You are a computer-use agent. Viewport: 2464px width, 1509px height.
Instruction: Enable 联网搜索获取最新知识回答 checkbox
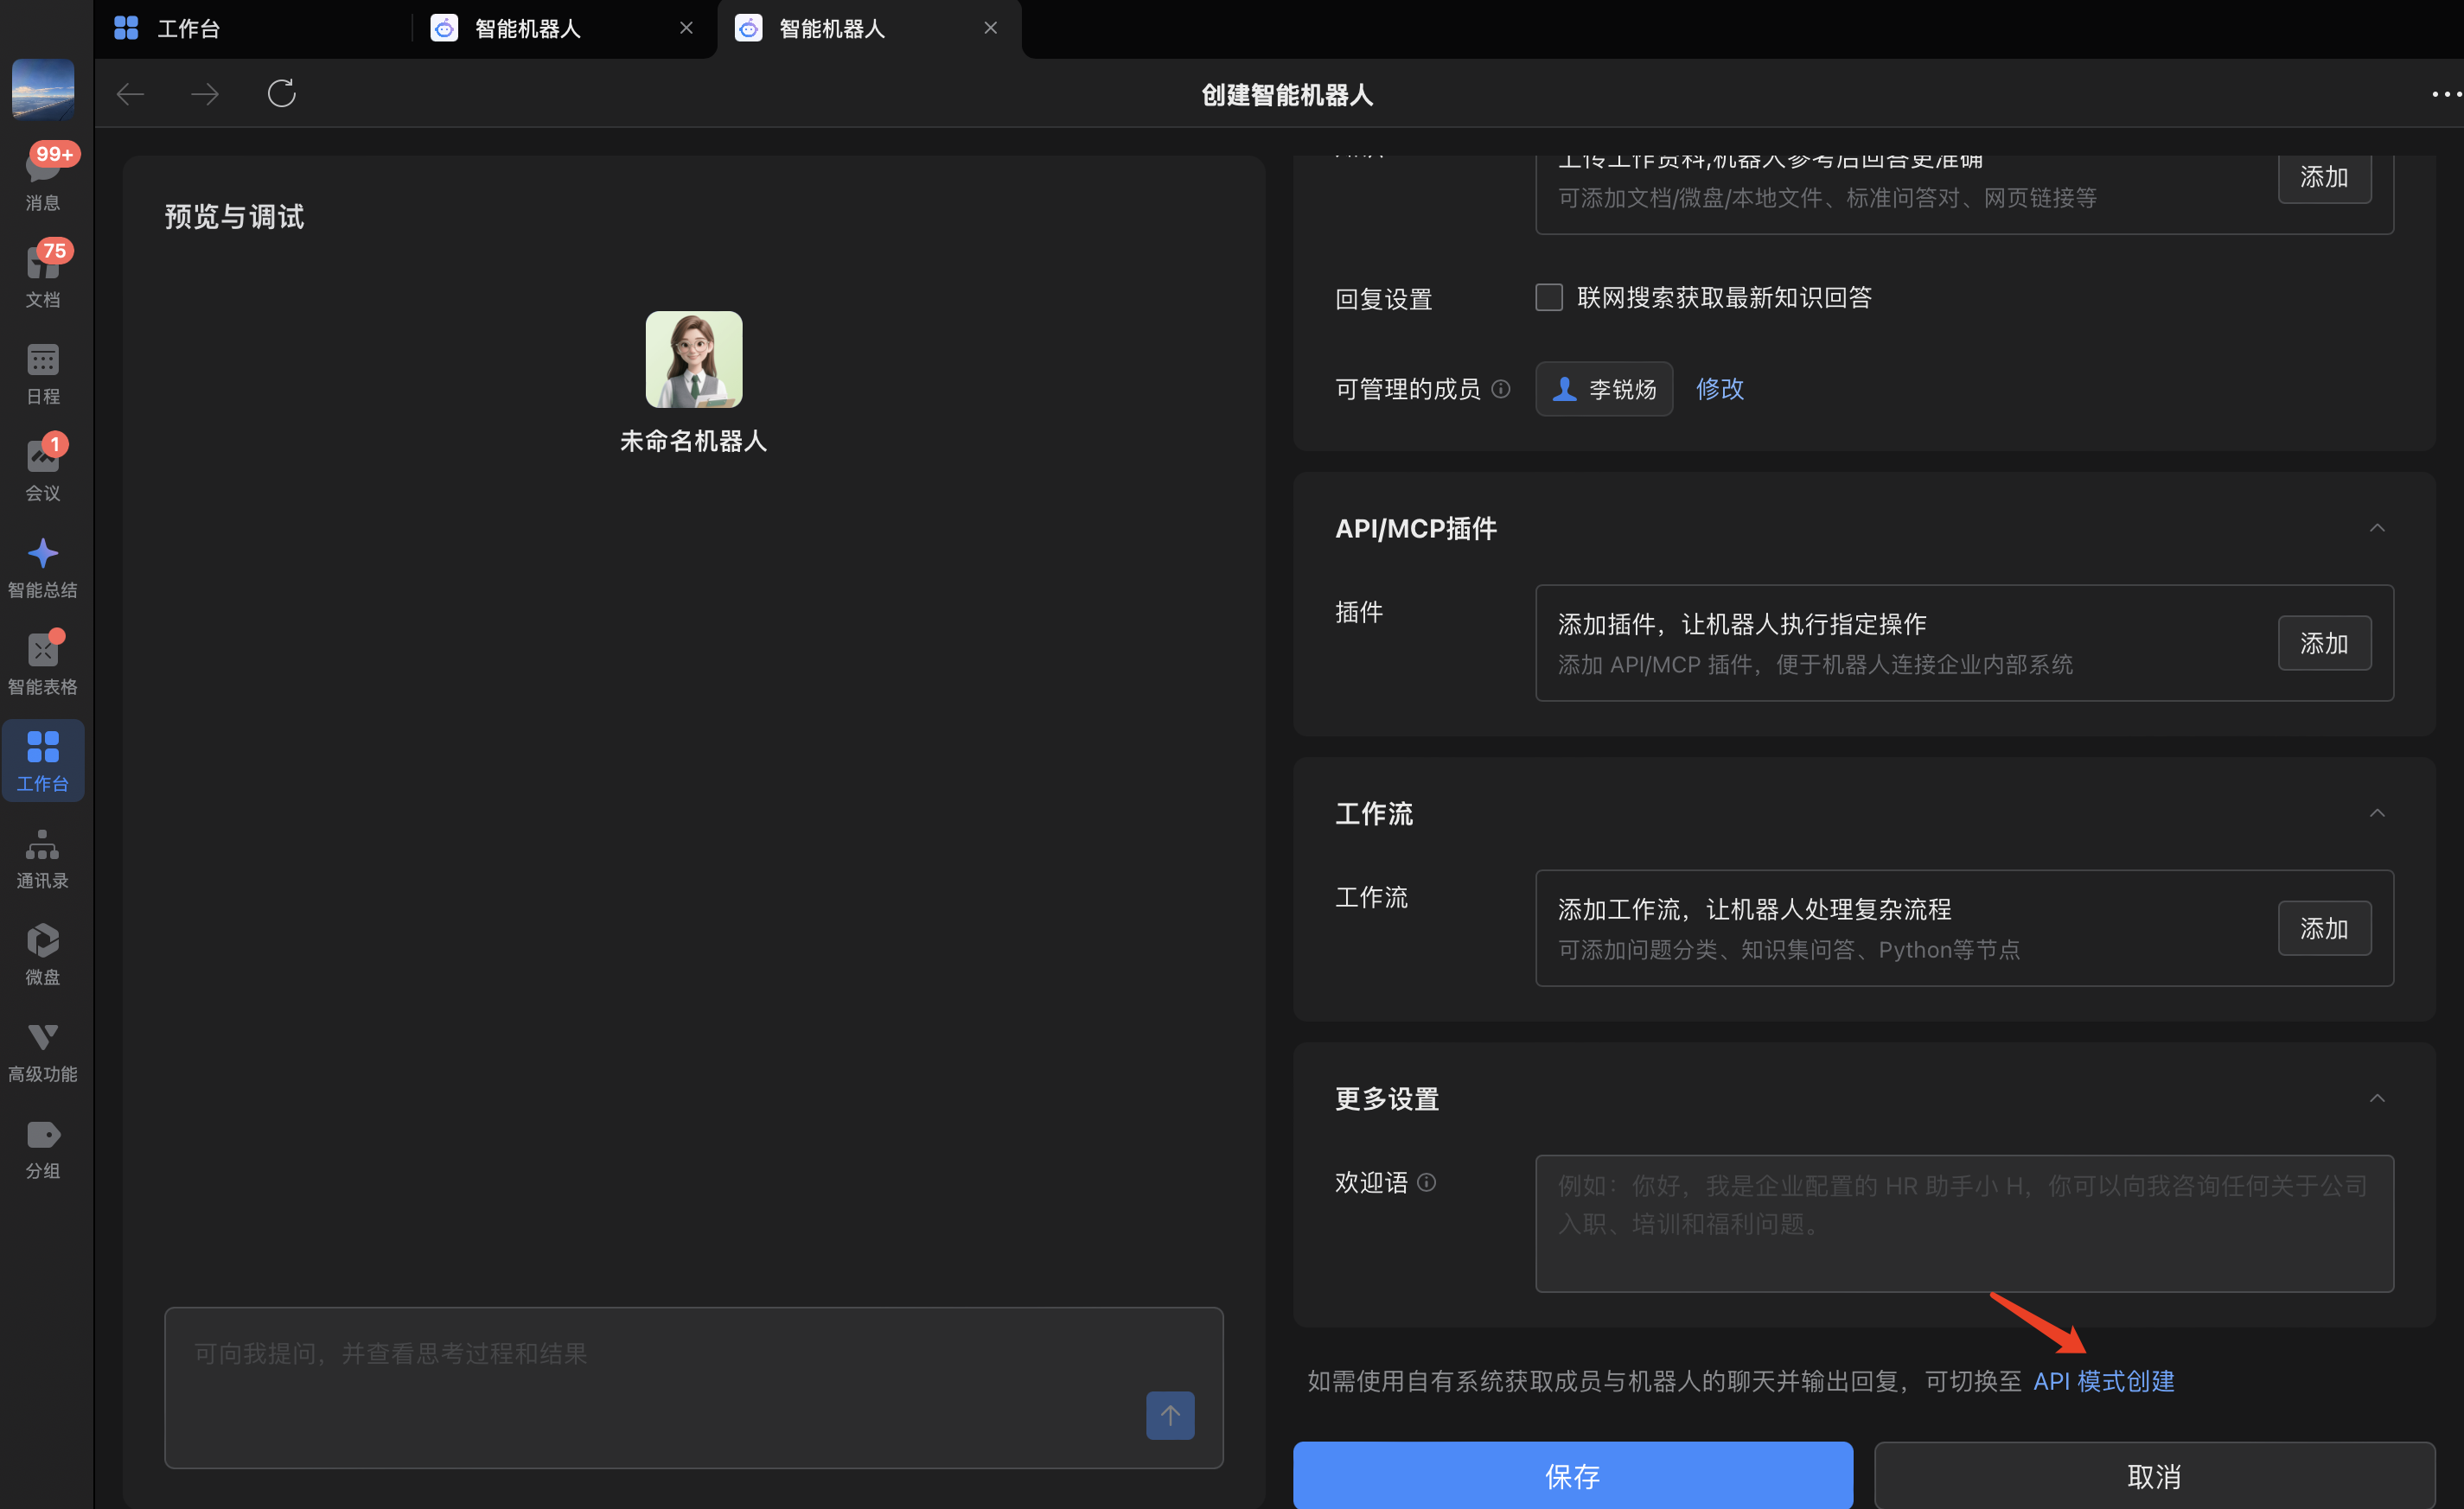pos(1548,298)
